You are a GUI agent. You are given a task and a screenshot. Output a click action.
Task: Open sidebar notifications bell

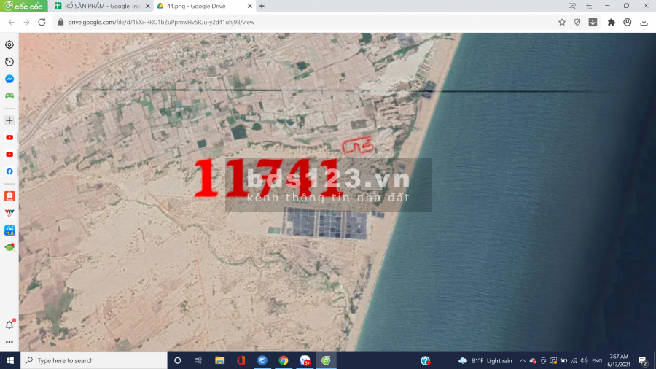point(9,325)
